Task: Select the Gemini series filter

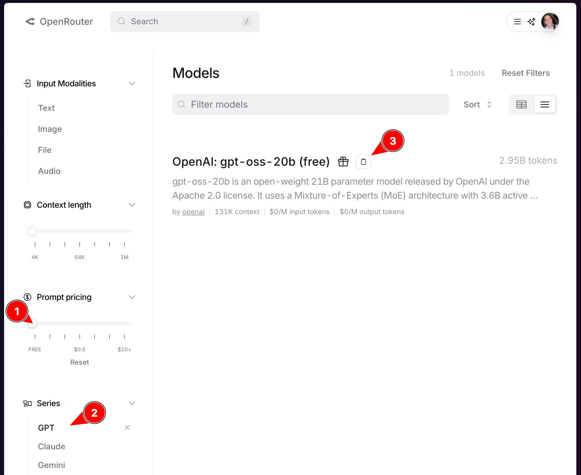Action: (x=52, y=465)
